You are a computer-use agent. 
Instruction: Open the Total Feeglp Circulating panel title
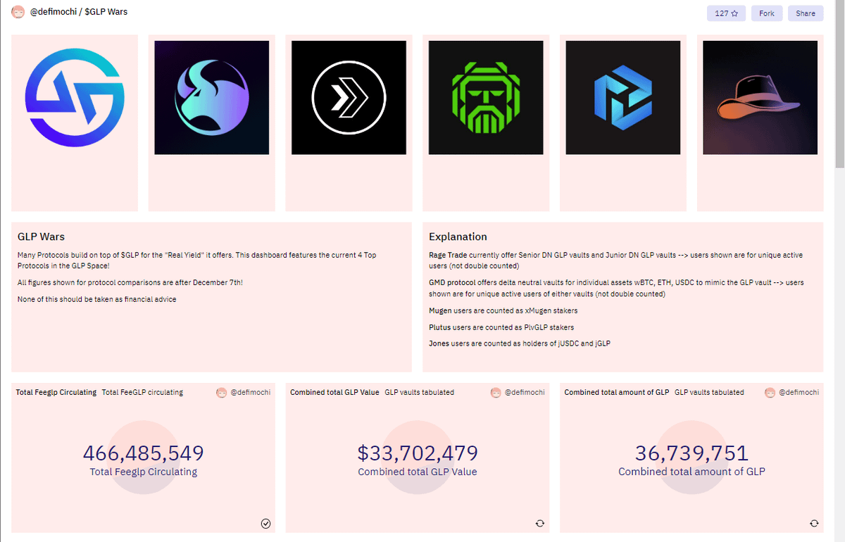[x=56, y=392]
